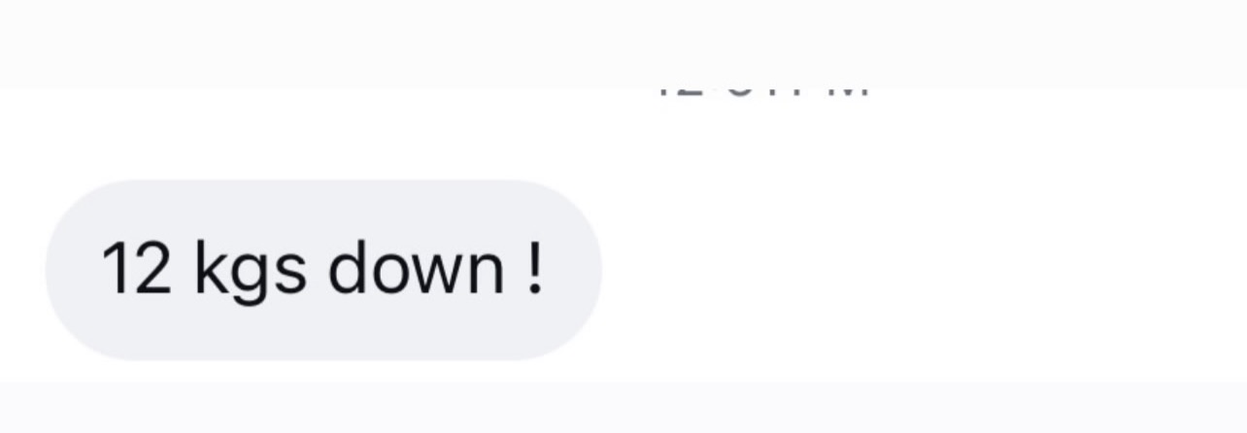Click the exclamation mark in the message

(x=535, y=269)
